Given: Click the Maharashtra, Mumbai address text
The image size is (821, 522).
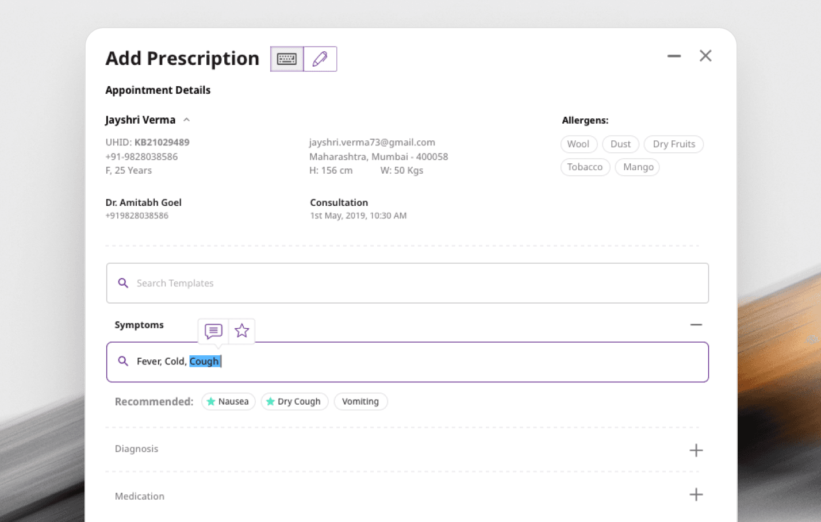Looking at the screenshot, I should [x=378, y=156].
